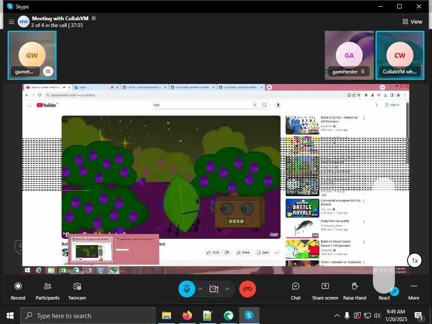432x324 pixels.
Task: Click Share button under the YouTube video
Action: 243,252
